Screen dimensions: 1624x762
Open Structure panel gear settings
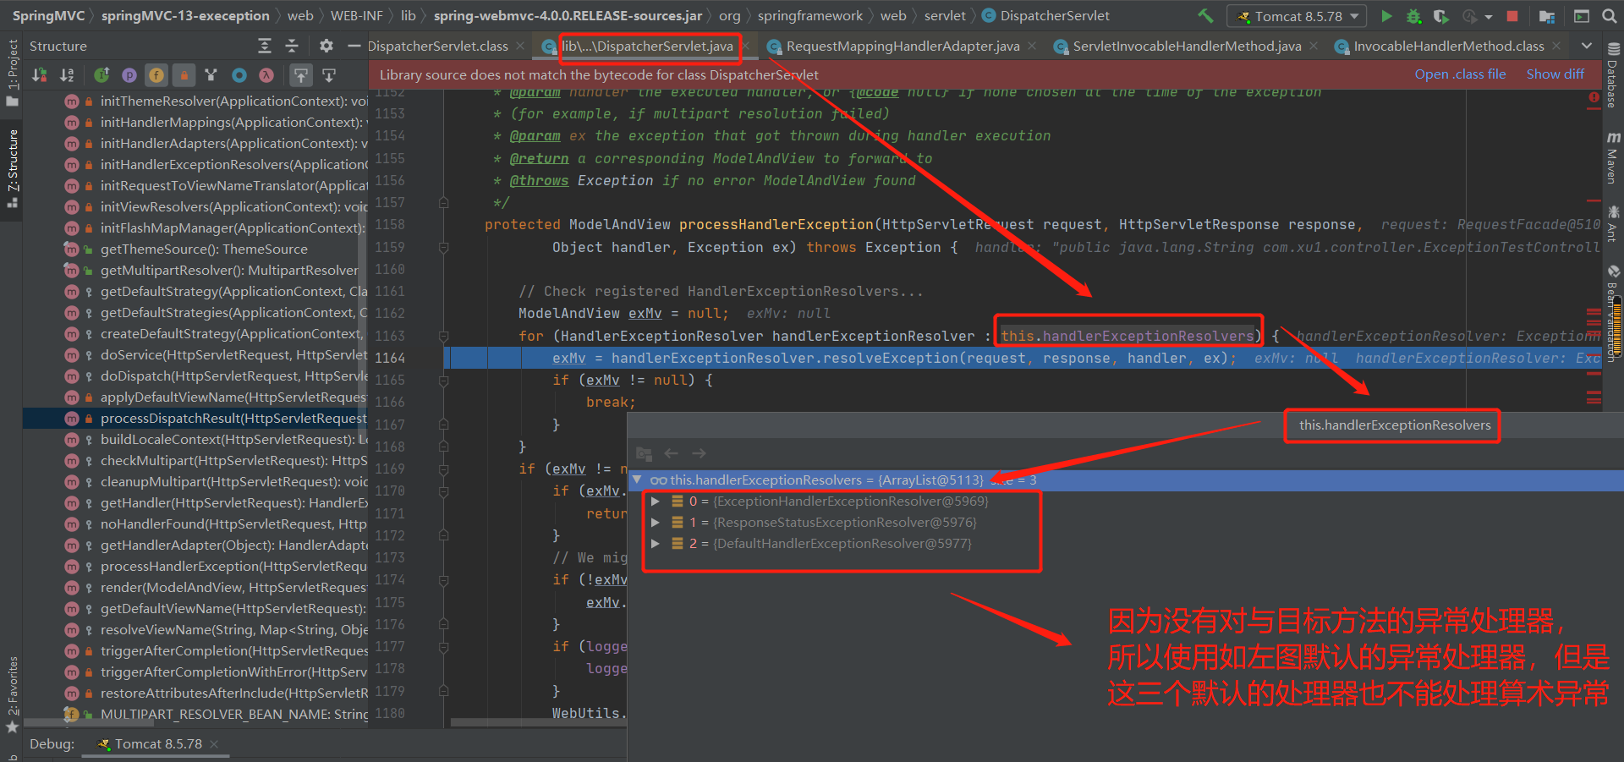[x=326, y=46]
